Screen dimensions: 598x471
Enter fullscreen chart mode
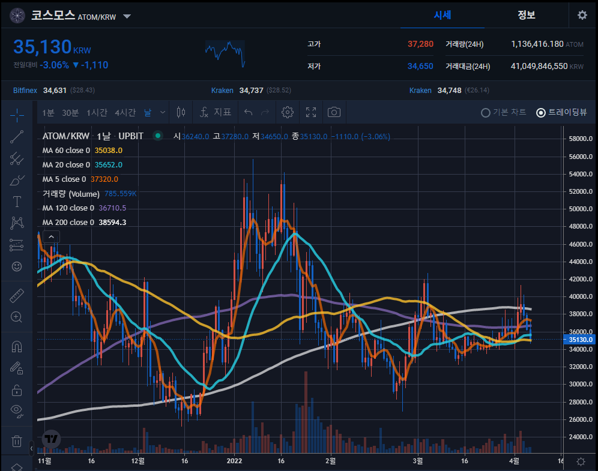(311, 112)
